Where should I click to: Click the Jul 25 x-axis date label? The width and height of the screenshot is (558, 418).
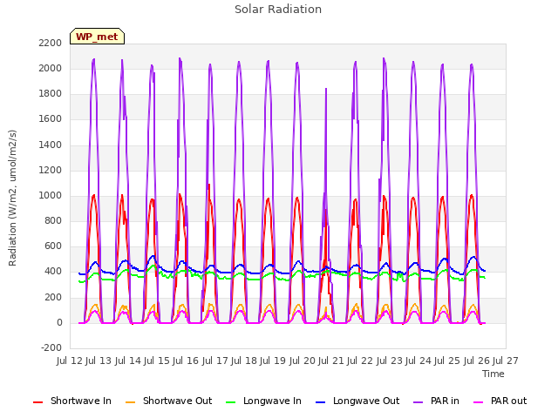click(447, 361)
